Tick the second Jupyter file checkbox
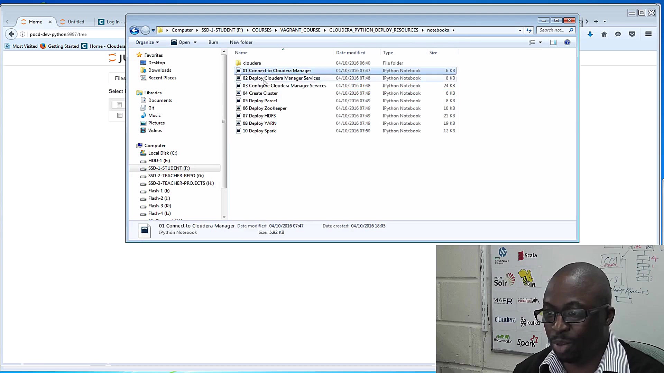This screenshot has width=664, height=373. [120, 115]
